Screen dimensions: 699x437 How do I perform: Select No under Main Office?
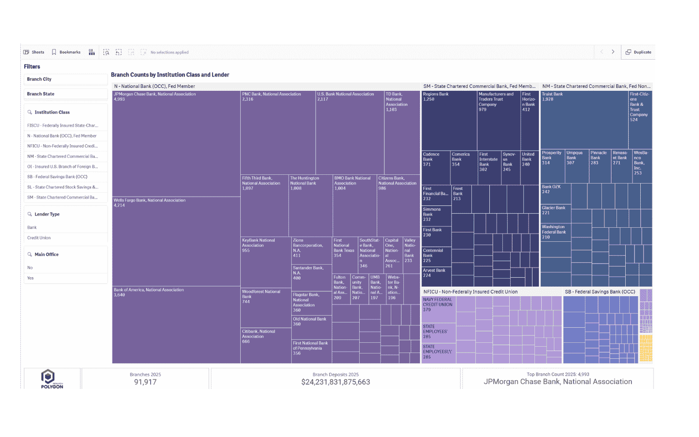tap(66, 268)
